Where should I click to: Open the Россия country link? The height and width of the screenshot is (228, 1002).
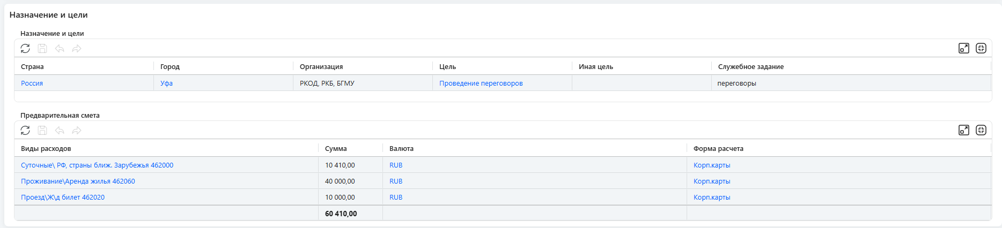coord(32,83)
